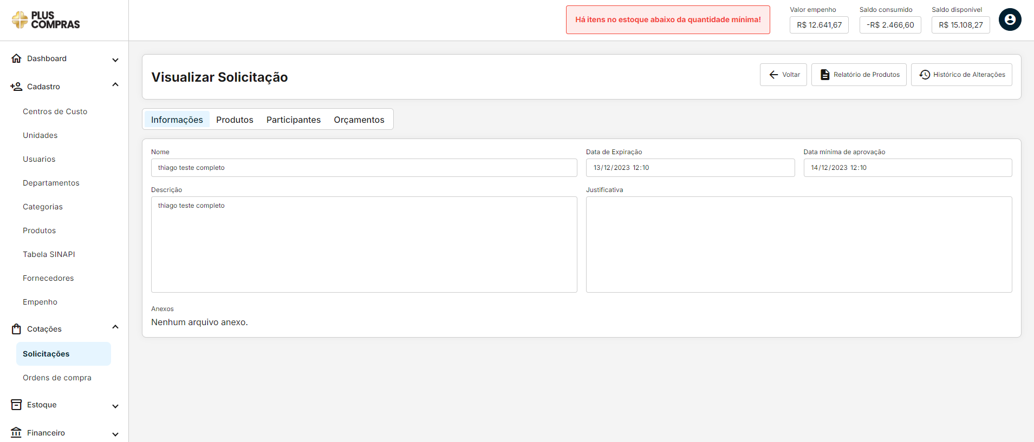Click the low stock warning banner
Viewport: 1034px width, 442px height.
pyautogui.click(x=667, y=20)
